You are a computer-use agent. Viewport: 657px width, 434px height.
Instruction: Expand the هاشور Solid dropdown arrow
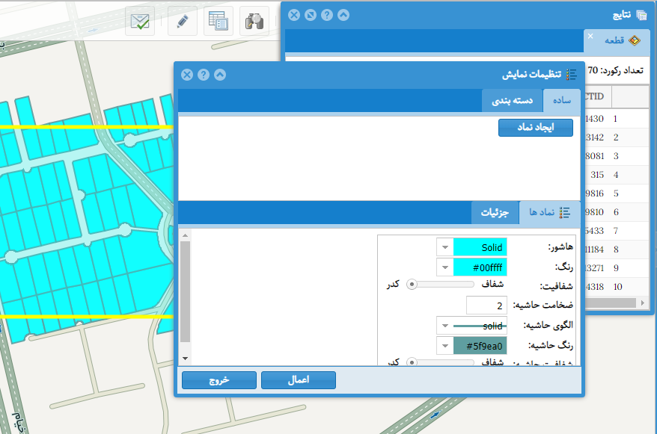444,247
